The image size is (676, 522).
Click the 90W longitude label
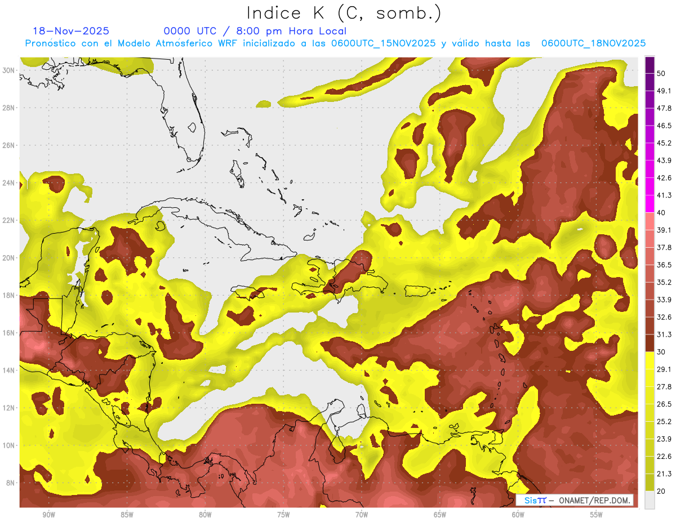coord(48,515)
